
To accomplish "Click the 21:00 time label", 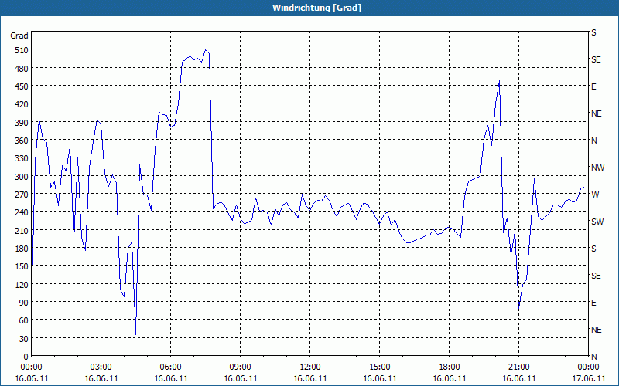I will pos(518,367).
